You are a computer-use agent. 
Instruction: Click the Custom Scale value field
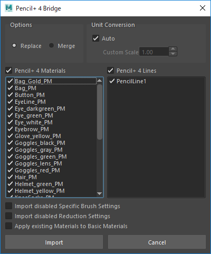click(x=154, y=52)
